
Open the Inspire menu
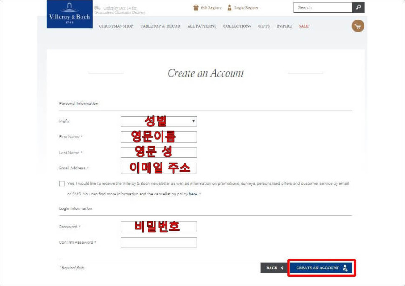coord(284,26)
